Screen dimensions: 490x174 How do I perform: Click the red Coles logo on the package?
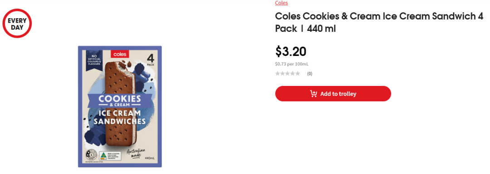[x=120, y=54]
